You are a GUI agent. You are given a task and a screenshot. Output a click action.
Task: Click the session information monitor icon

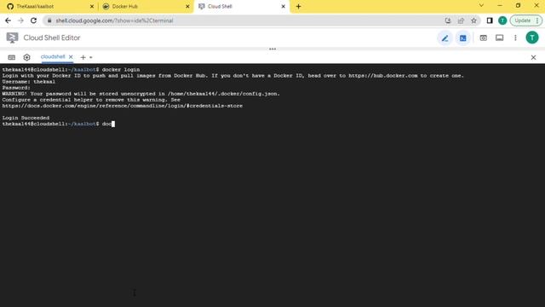point(500,38)
